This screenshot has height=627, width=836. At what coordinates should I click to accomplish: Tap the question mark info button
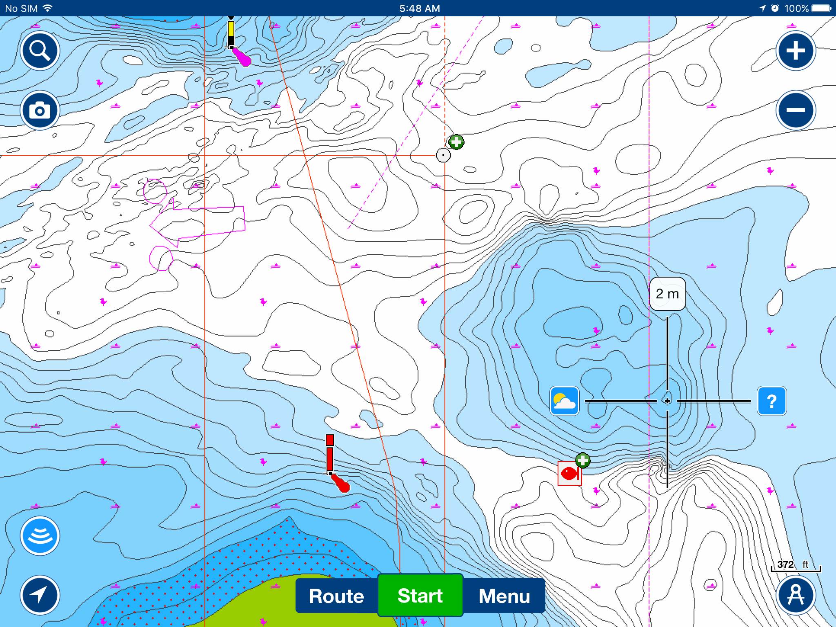point(772,401)
